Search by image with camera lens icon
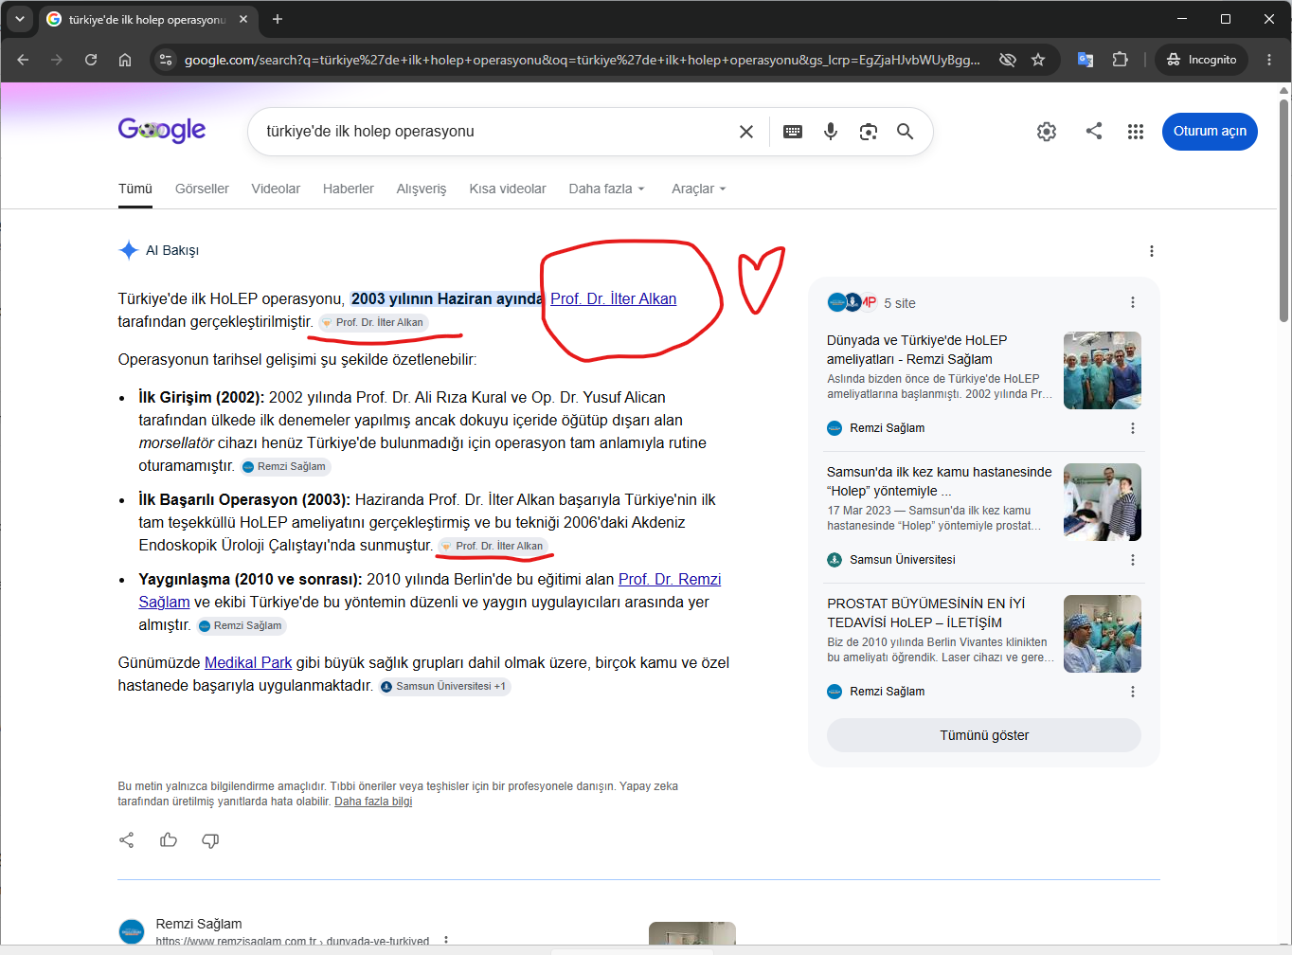 pyautogui.click(x=868, y=132)
